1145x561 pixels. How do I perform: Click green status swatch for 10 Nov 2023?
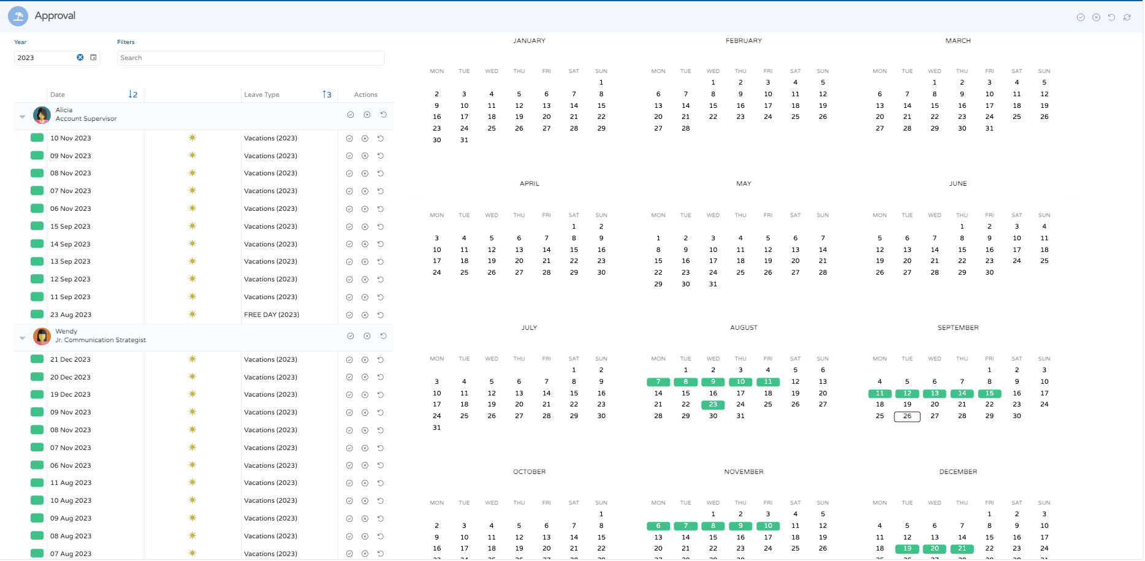(x=37, y=138)
